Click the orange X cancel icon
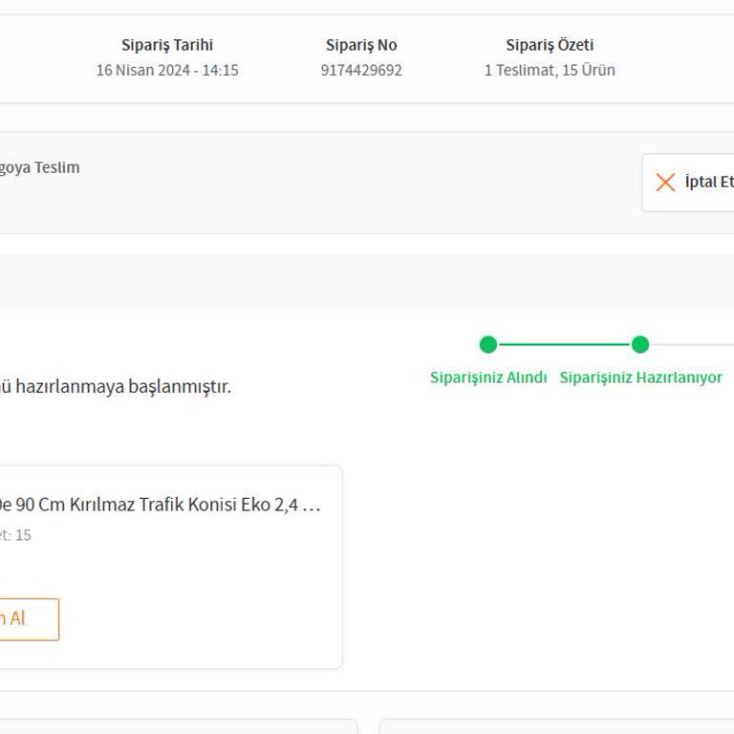The image size is (734, 734). point(665,182)
